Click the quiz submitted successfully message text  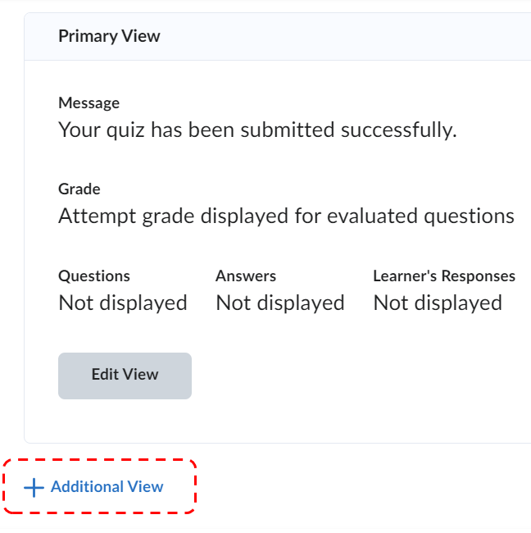(x=256, y=130)
